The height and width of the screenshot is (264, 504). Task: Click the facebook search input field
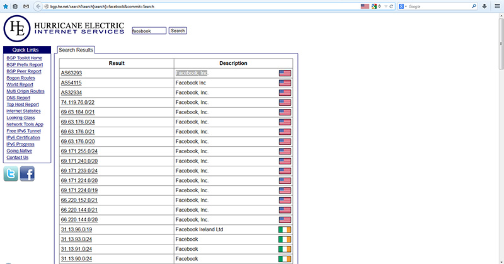149,30
